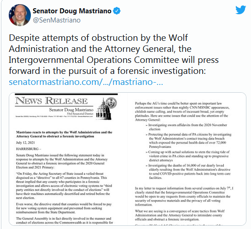Follow the senatormastriano.com link

(x=86, y=82)
